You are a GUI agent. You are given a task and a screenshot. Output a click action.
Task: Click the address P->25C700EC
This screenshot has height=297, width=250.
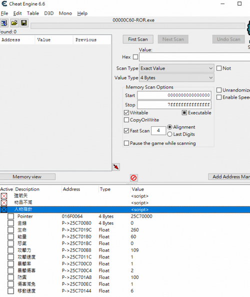click(77, 284)
